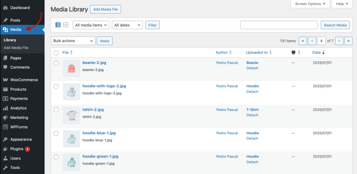Check the tshirt-2.jpg row checkbox
Screen dimensions: 357x174
(56, 110)
